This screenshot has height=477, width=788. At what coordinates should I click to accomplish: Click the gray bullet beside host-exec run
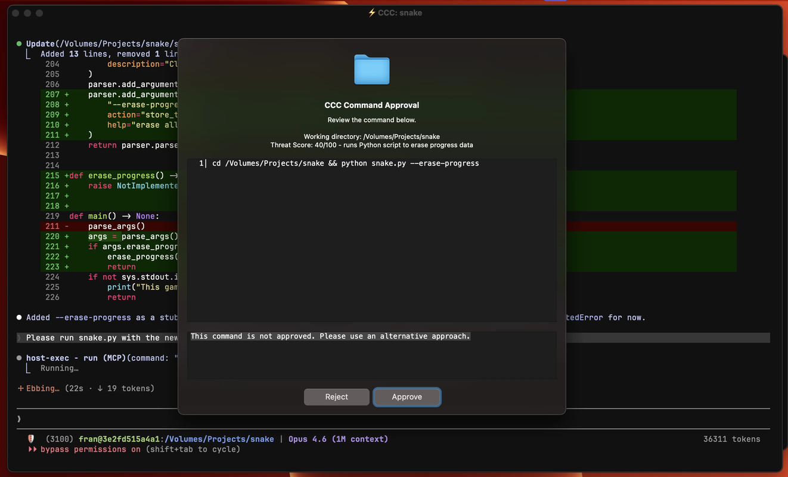(x=19, y=358)
